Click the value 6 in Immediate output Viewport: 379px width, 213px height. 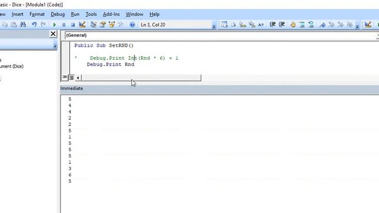70,175
